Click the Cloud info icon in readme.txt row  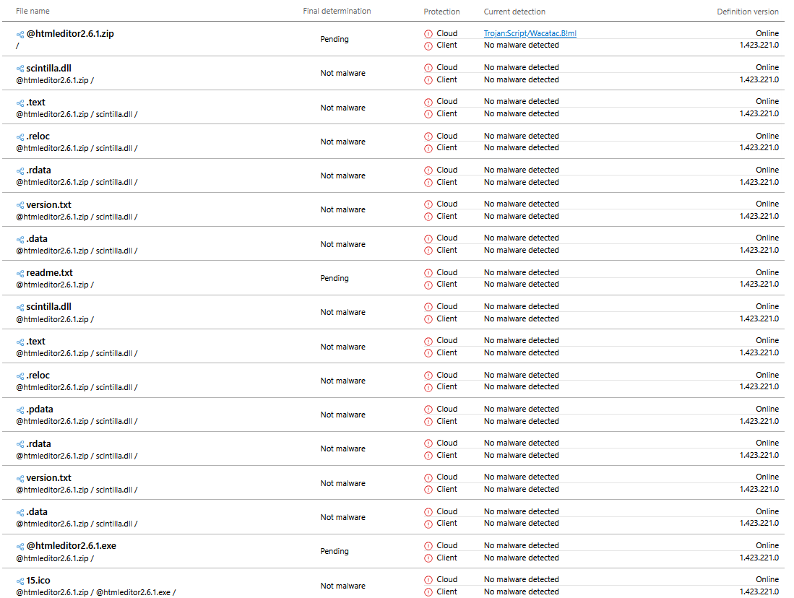click(x=428, y=273)
